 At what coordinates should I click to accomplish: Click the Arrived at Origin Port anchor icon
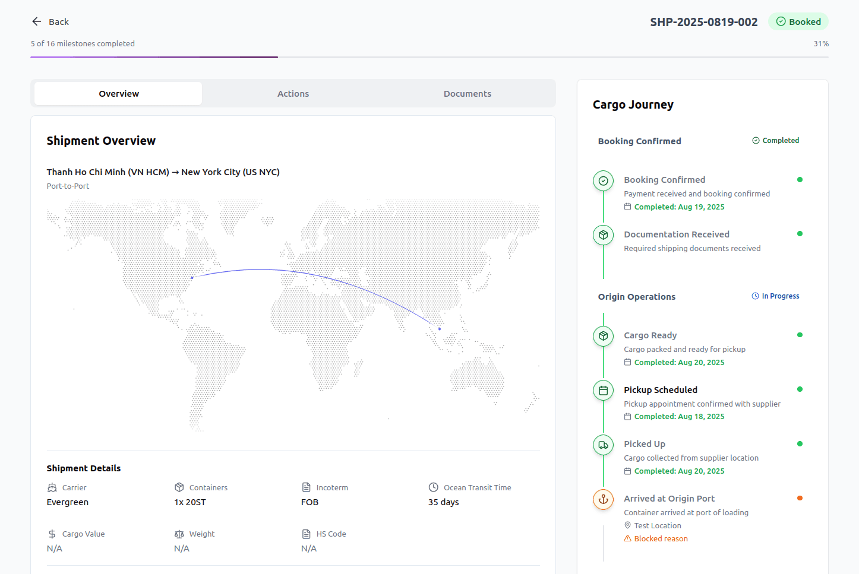coord(603,499)
